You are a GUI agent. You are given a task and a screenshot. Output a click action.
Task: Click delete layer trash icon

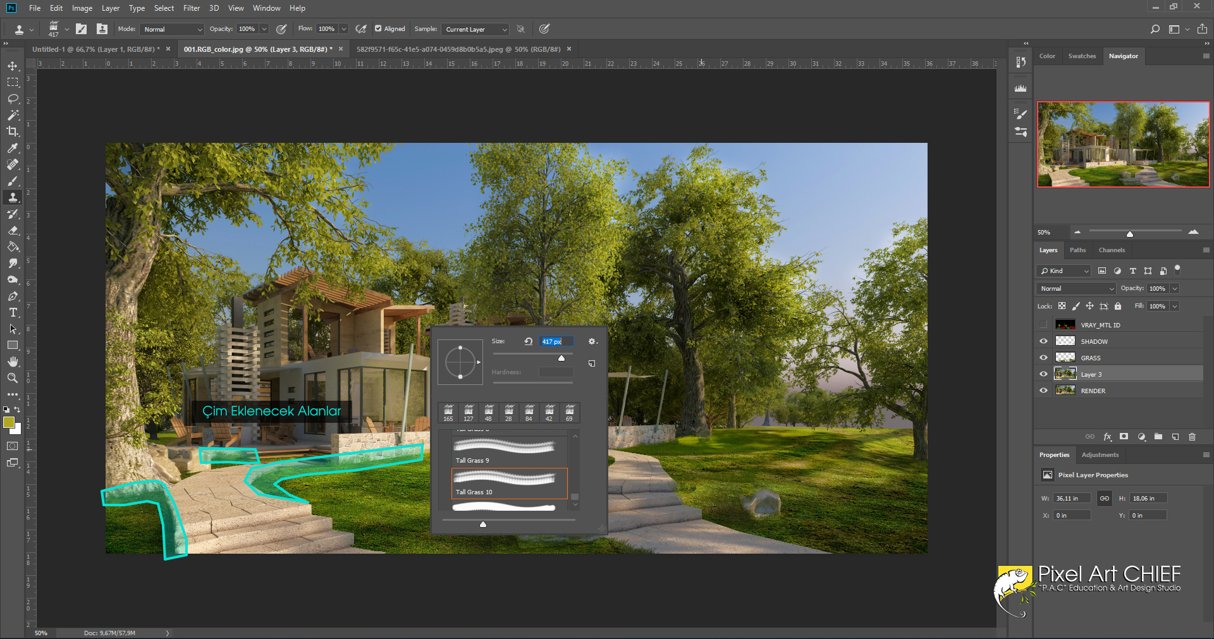pos(1192,437)
